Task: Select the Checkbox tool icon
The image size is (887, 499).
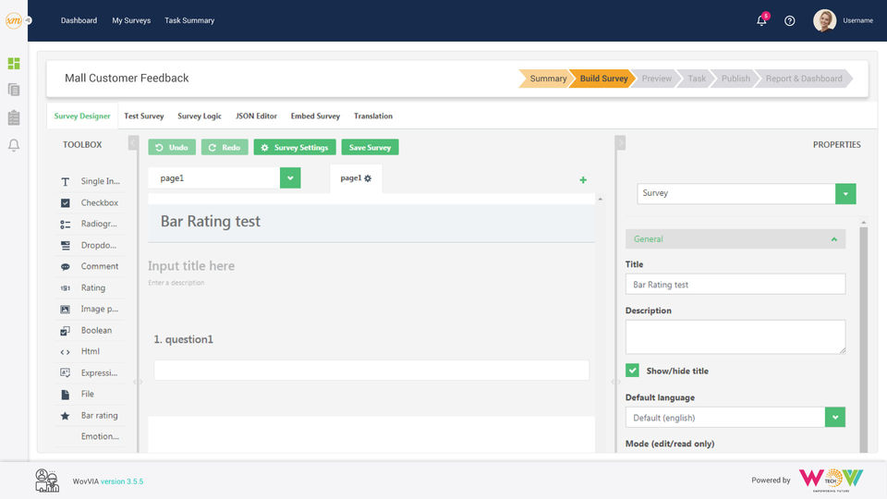Action: [65, 202]
